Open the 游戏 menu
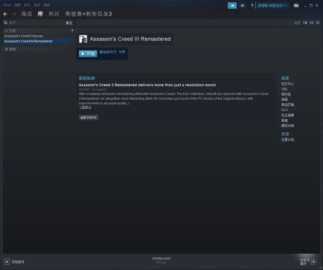 (x=37, y=5)
